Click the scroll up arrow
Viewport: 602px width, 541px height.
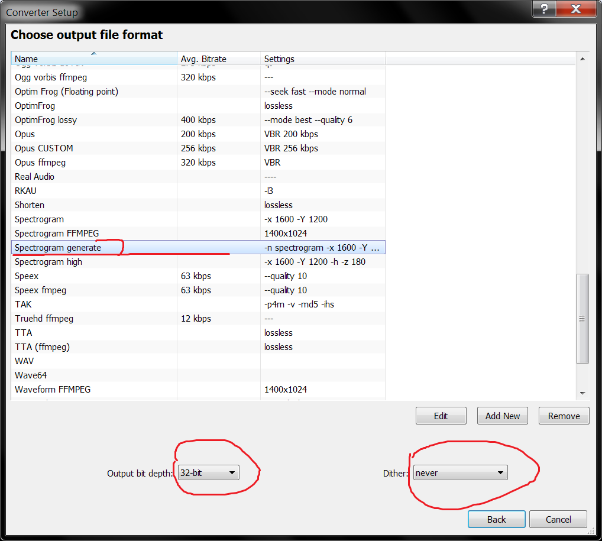pyautogui.click(x=582, y=59)
